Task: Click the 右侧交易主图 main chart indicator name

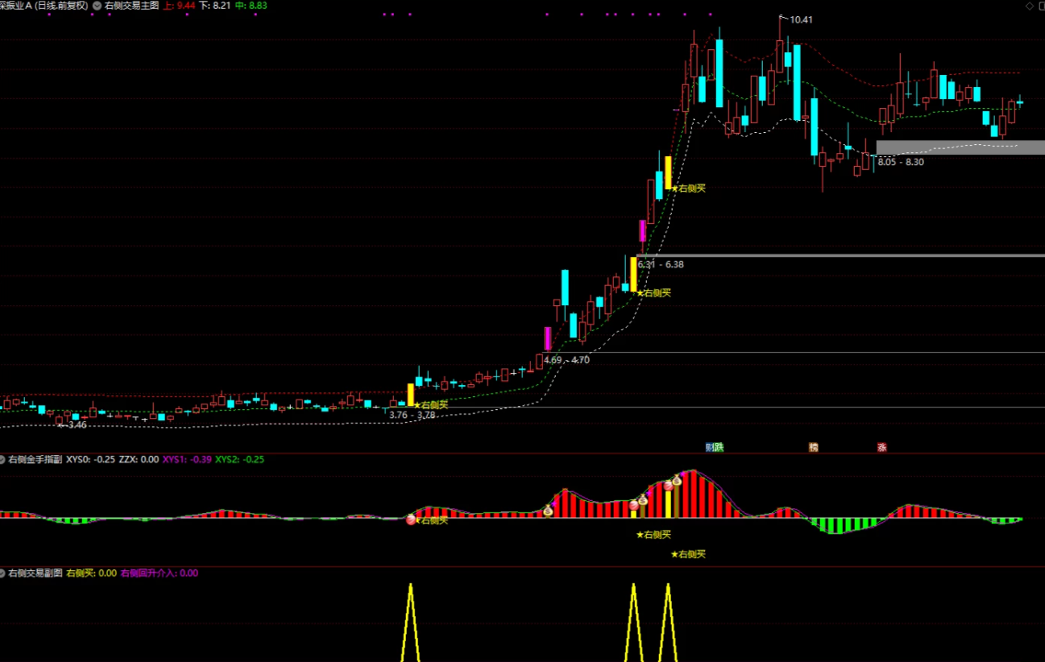Action: coord(131,5)
